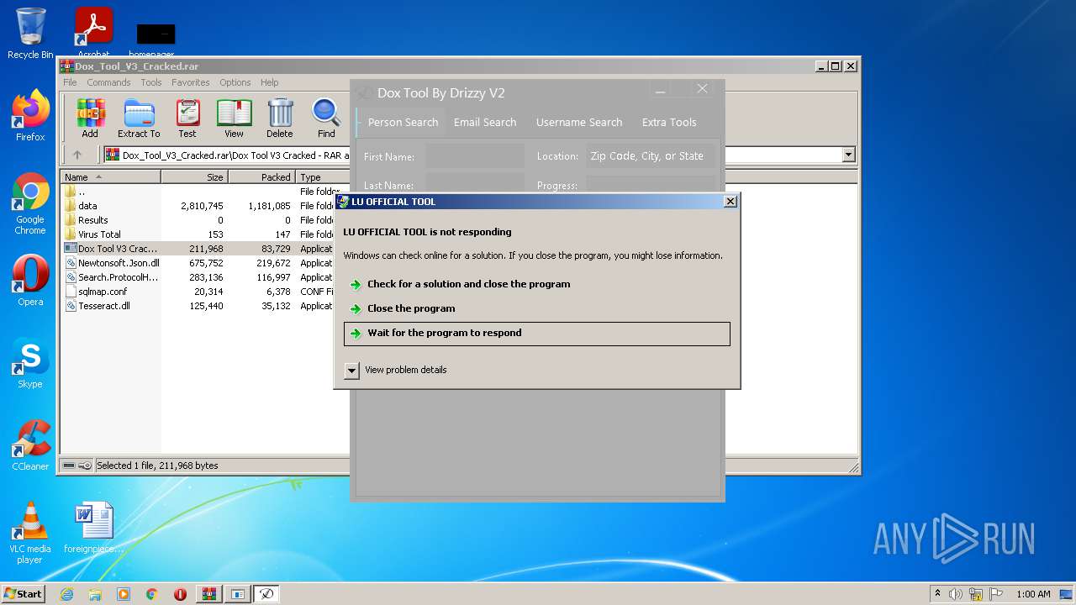Choose Check for a solution and close the program
The height and width of the screenshot is (605, 1076).
pyautogui.click(x=537, y=284)
